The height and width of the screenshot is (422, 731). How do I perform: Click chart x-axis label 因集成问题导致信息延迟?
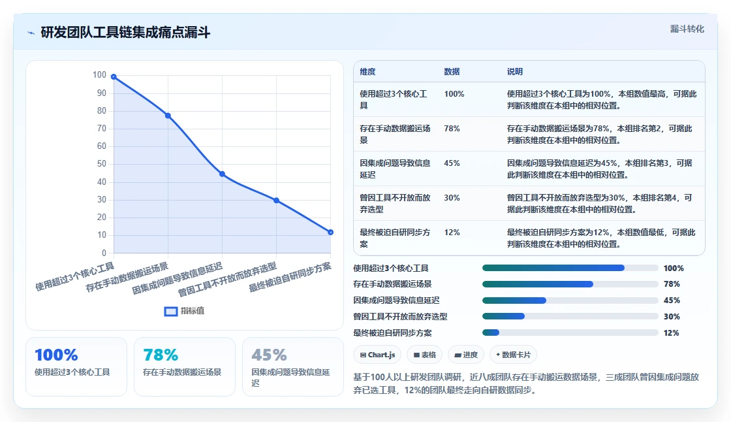tap(177, 278)
